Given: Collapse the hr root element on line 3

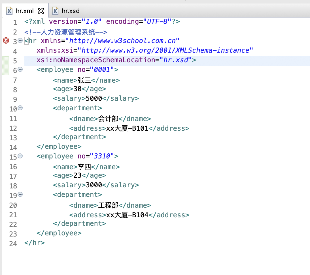Looking at the screenshot, I should tap(20, 40).
